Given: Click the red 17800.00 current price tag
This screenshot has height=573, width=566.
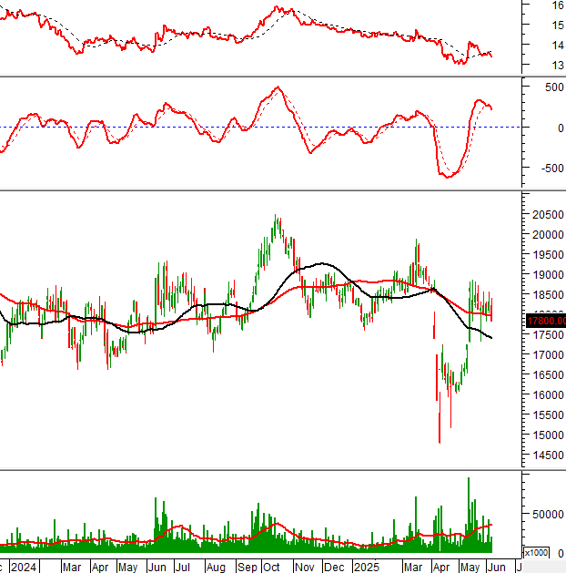Looking at the screenshot, I should (x=545, y=321).
